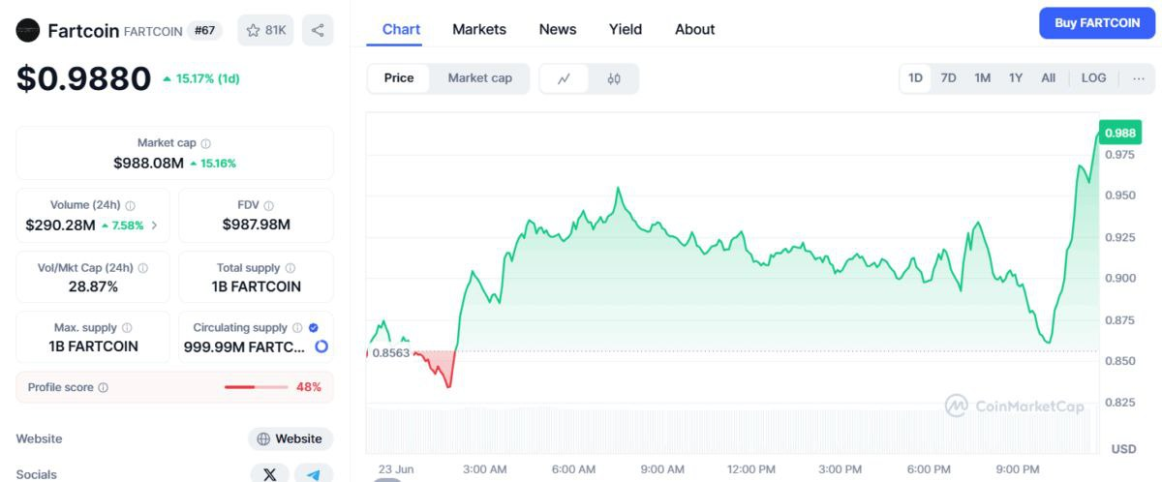Viewport: 1162px width, 482px height.
Task: Switch to candlestick chart icon
Action: point(614,78)
